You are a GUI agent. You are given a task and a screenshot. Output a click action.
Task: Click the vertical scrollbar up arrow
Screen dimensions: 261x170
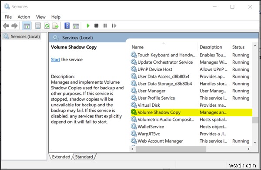(x=255, y=46)
